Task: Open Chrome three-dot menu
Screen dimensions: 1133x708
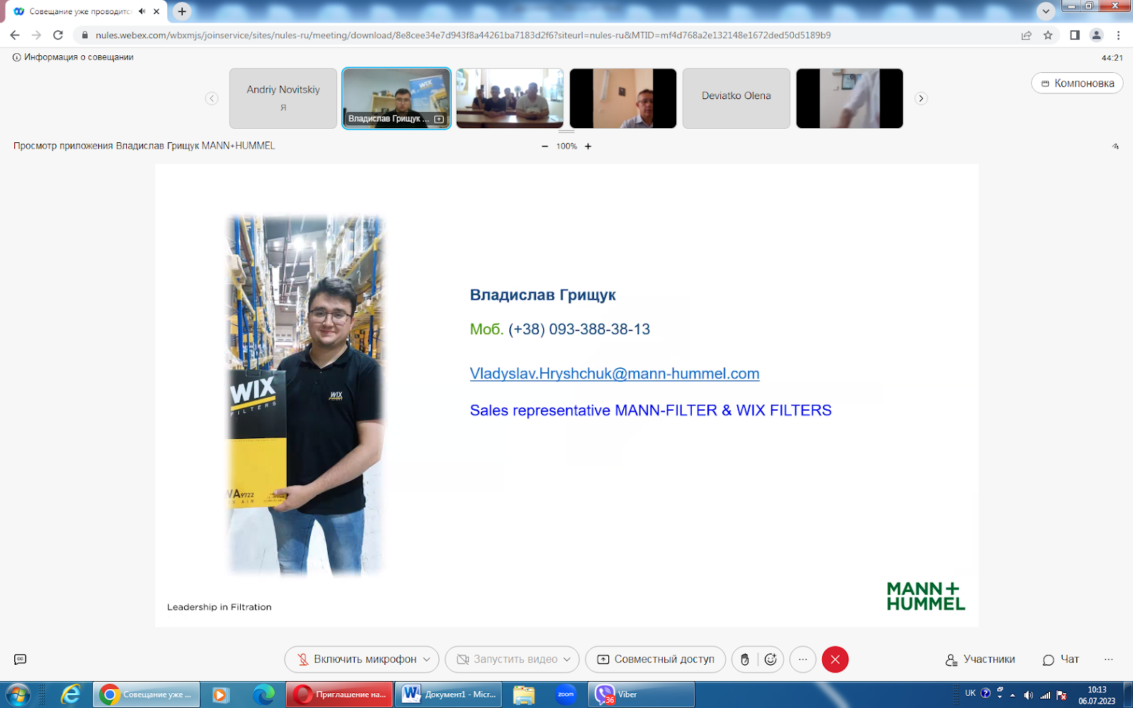Action: tap(1119, 35)
